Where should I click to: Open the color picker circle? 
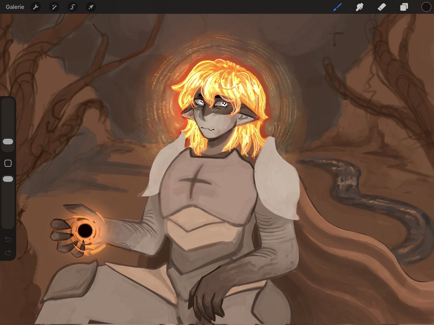[426, 7]
